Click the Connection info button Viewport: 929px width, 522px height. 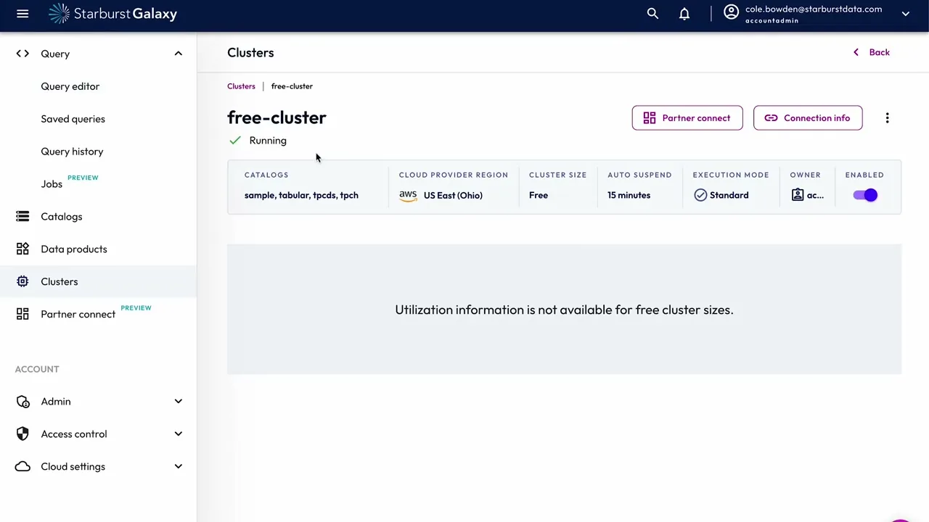[808, 118]
